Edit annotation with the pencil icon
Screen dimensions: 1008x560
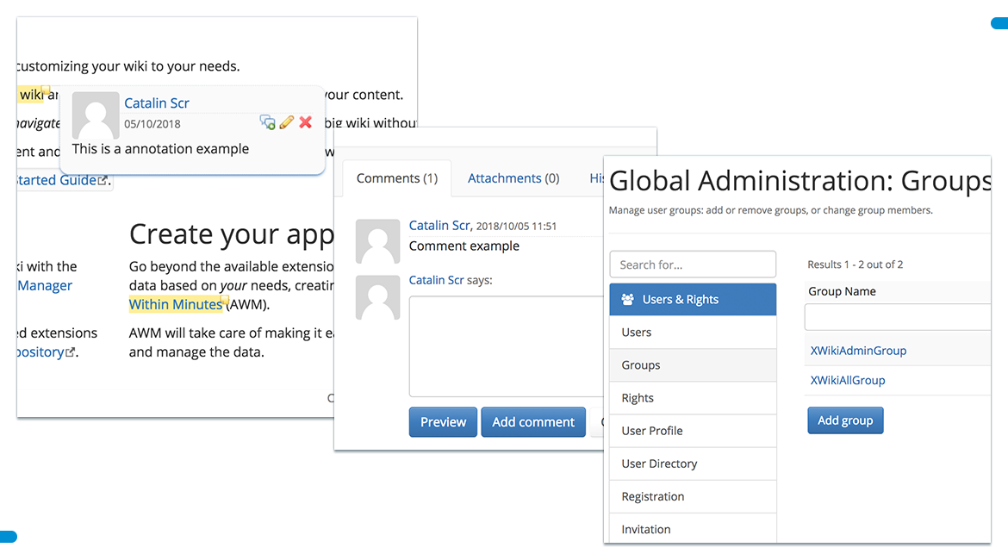287,122
